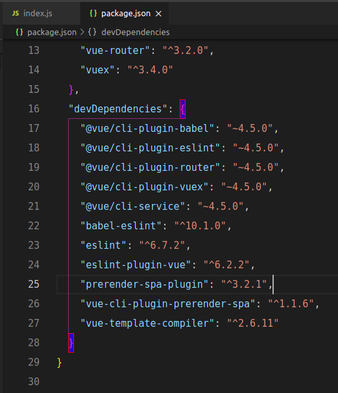The image size is (338, 393).
Task: Click the "eslint-plugin-vue" key
Action: 136,264
